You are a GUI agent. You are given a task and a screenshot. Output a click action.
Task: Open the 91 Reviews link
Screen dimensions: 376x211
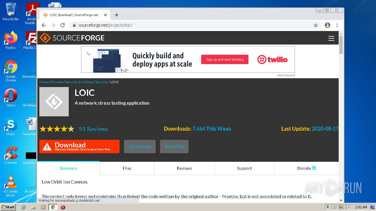93,129
